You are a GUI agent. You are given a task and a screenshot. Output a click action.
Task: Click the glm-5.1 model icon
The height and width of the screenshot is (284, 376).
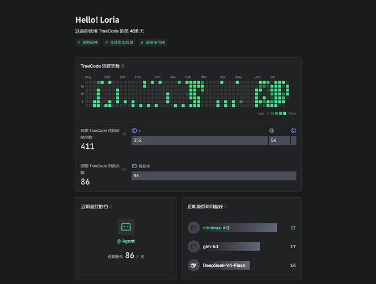tap(194, 247)
